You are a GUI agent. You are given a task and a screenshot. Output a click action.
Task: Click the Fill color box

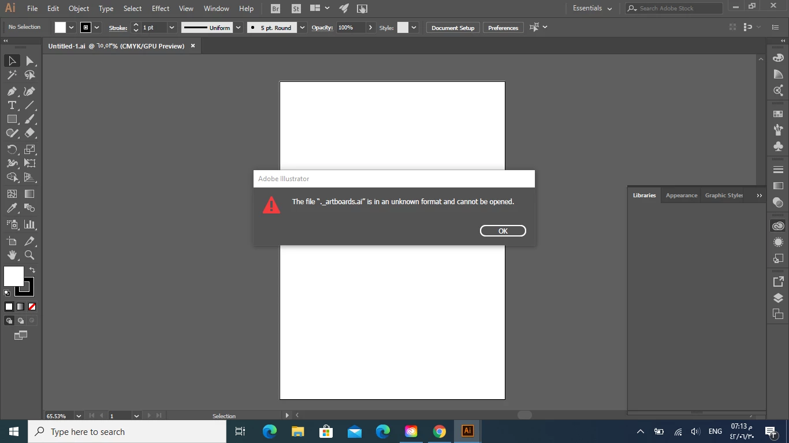(x=14, y=276)
